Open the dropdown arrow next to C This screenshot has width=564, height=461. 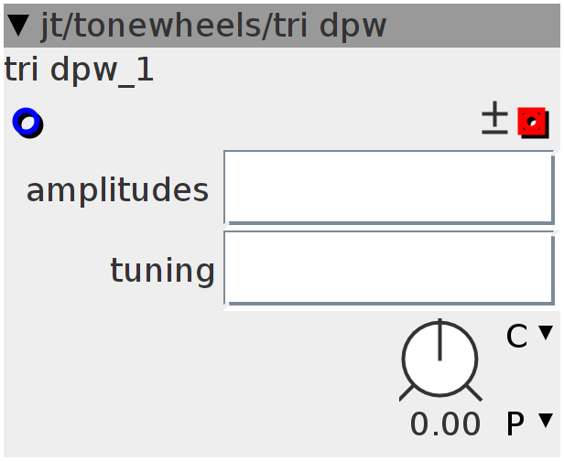pyautogui.click(x=546, y=332)
